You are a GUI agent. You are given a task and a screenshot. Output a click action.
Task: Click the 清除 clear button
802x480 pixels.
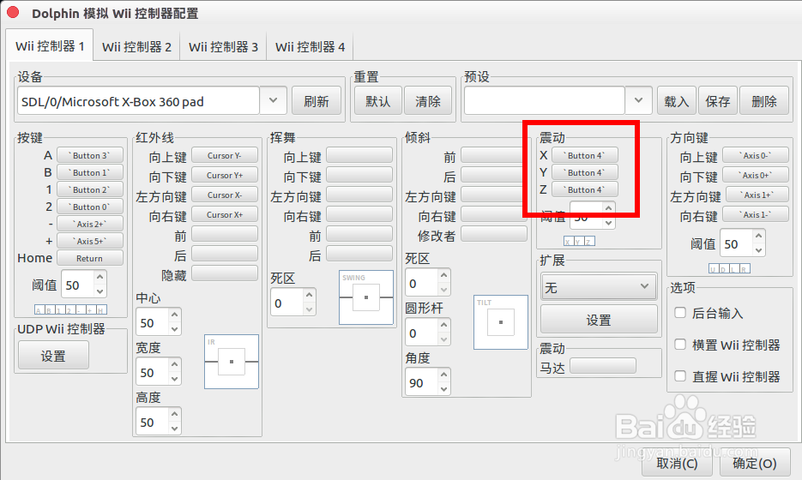[x=428, y=101]
